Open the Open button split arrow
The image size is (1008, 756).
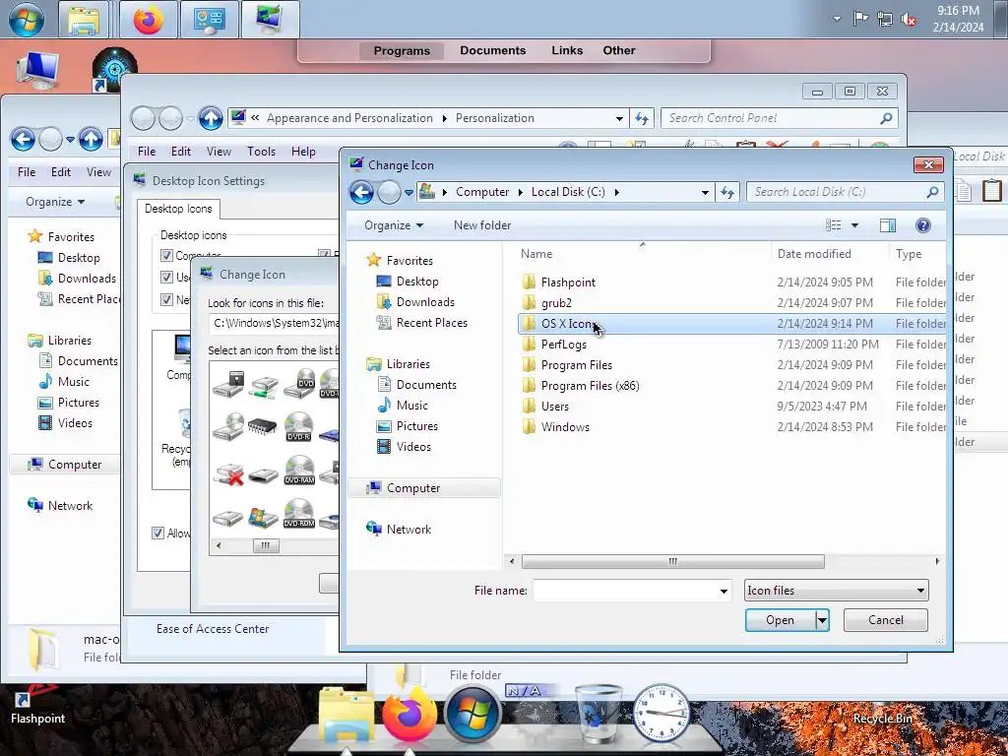822,620
